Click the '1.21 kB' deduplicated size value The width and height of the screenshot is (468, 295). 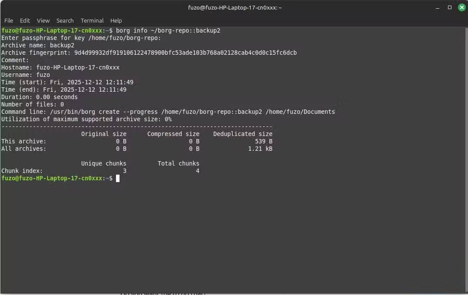[260, 149]
